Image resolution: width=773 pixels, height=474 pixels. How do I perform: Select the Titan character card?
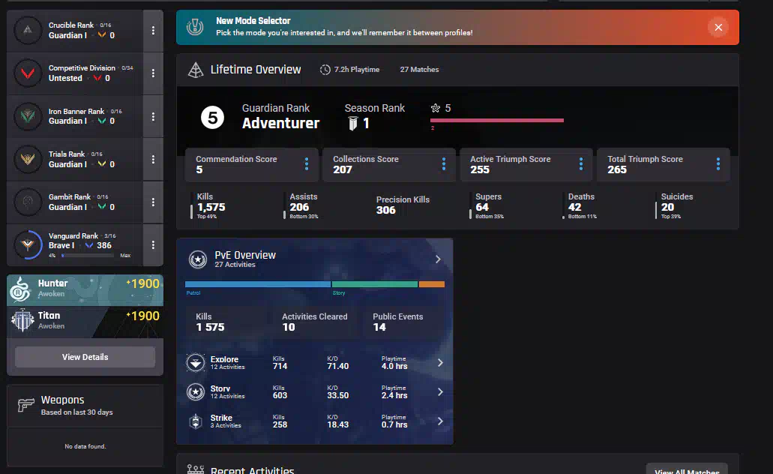[x=85, y=322]
